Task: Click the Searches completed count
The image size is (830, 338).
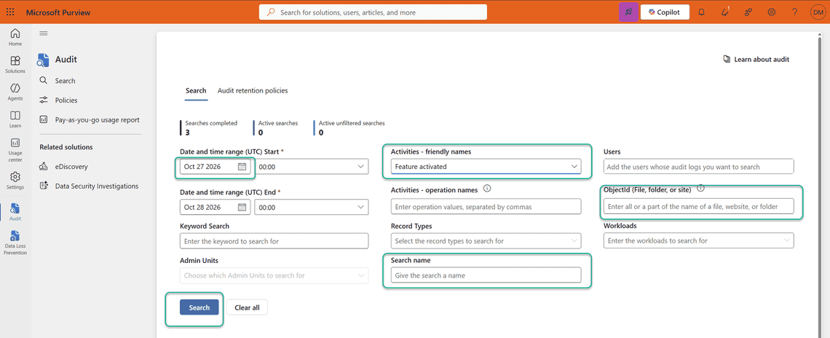Action: point(188,133)
